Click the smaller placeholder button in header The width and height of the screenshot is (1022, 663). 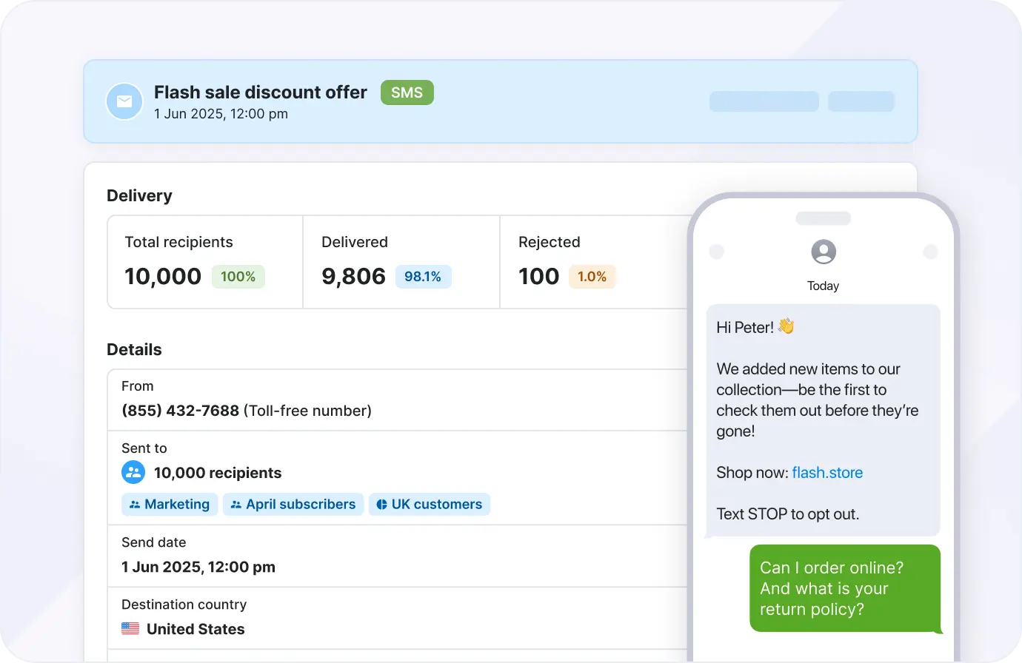coord(861,101)
